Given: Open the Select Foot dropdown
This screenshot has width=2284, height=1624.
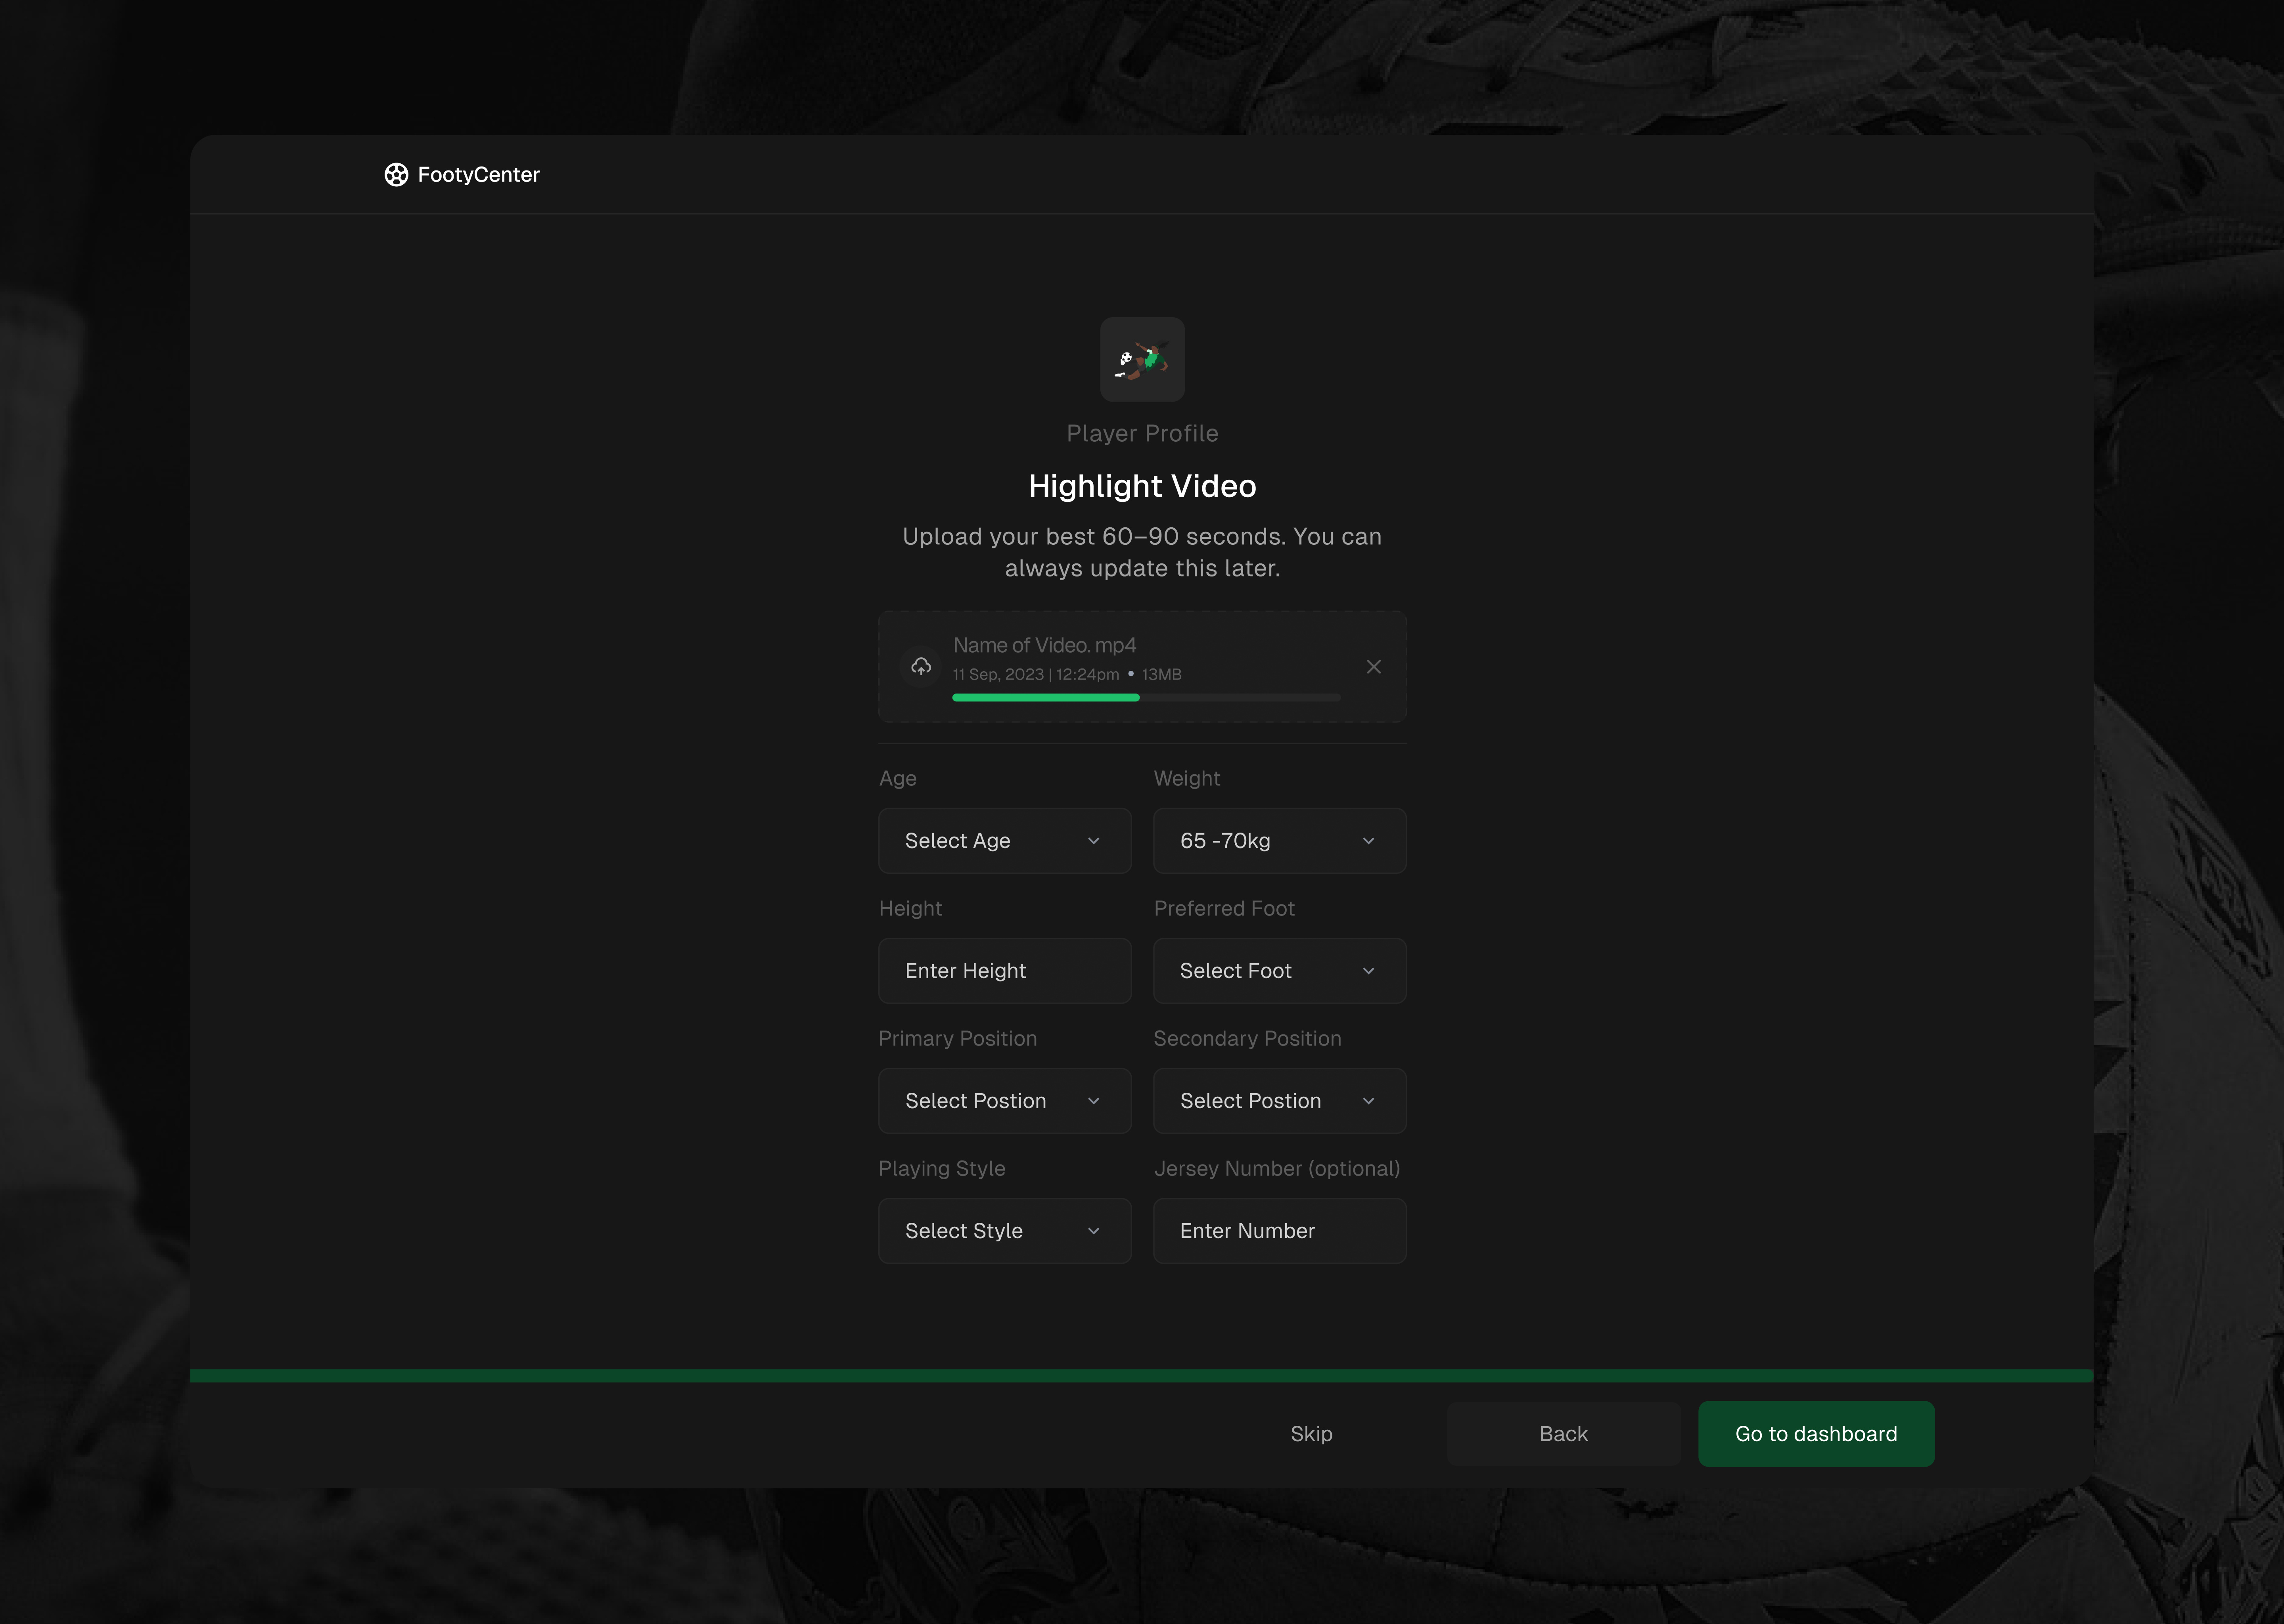Looking at the screenshot, I should 1278,971.
